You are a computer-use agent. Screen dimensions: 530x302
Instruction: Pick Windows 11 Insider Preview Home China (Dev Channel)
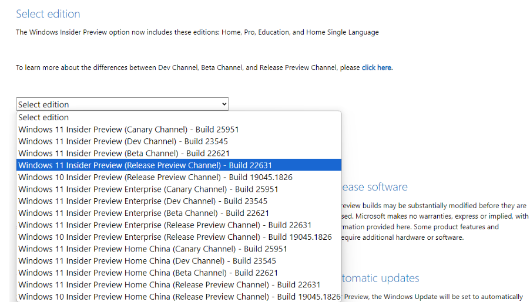click(x=179, y=261)
